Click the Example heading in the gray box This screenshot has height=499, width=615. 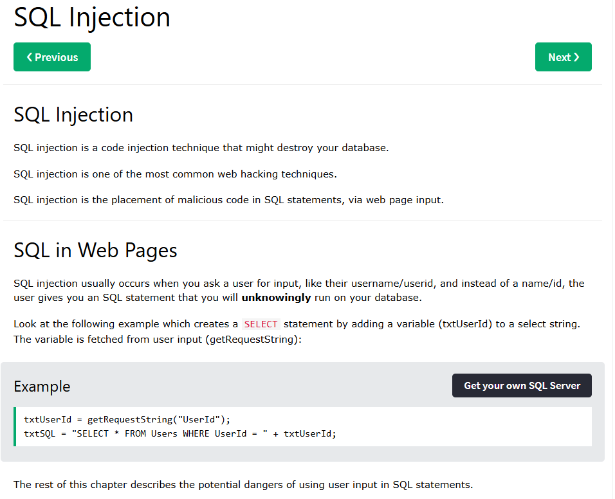click(42, 386)
